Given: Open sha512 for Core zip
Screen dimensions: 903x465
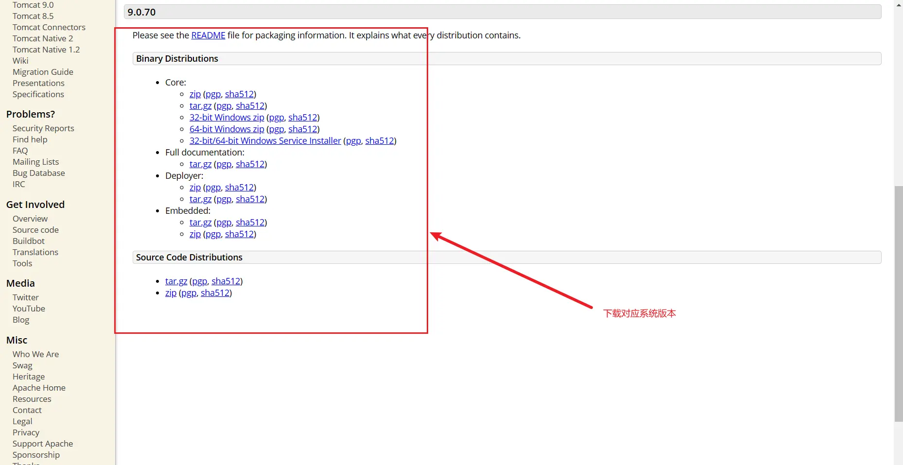Looking at the screenshot, I should tap(240, 94).
